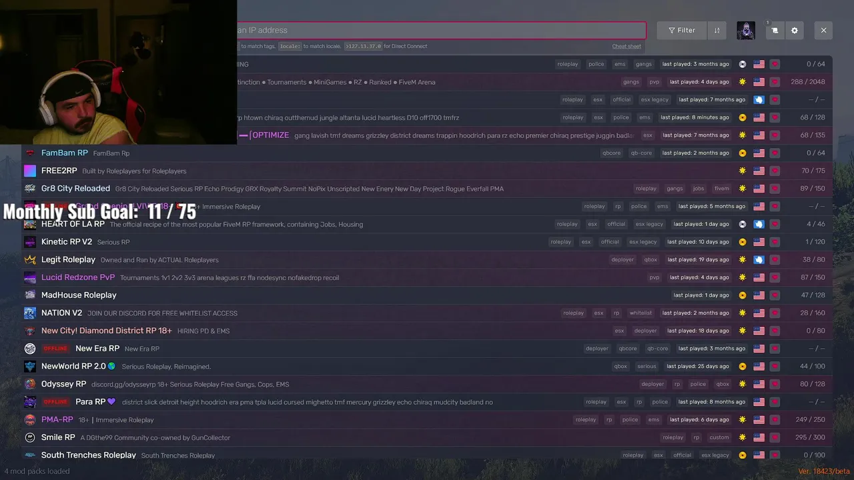This screenshot has height=480, width=854.
Task: Click the US flag on Smile RP row
Action: pos(759,437)
